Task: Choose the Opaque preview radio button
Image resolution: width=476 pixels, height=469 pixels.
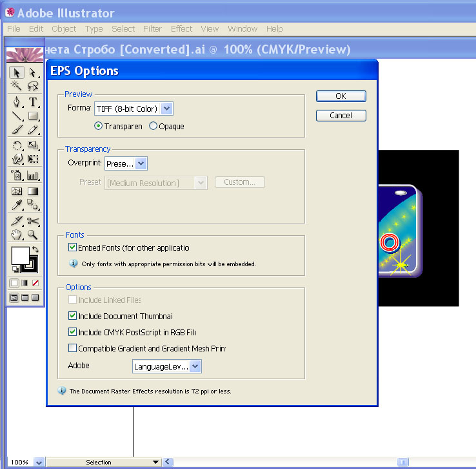Action: (x=153, y=126)
